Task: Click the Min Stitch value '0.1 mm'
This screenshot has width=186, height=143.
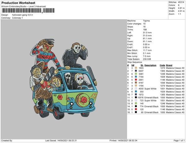Action: 147,53
